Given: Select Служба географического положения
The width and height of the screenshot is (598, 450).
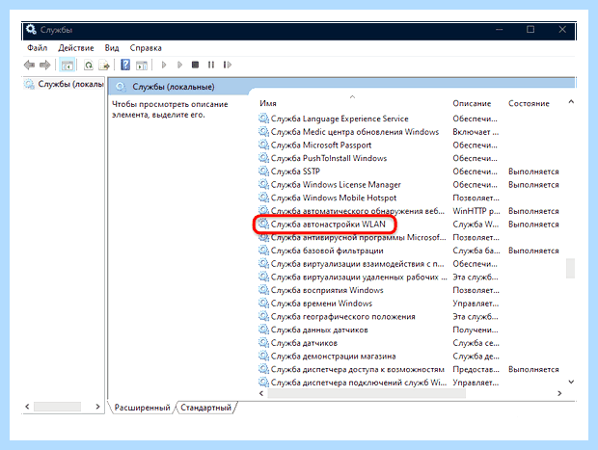Looking at the screenshot, I should (342, 316).
